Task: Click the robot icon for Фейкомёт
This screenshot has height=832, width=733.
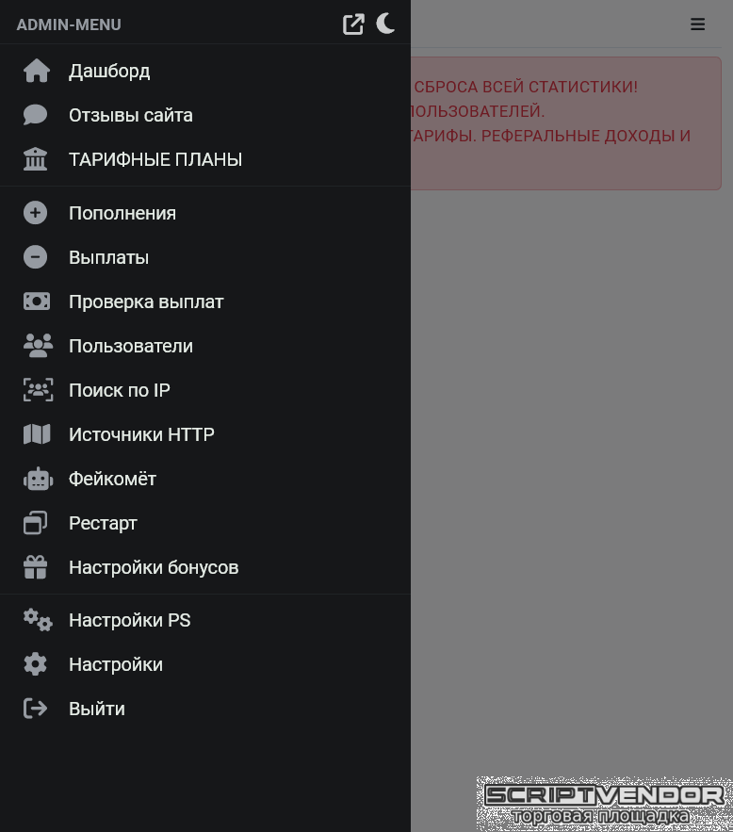Action: click(x=38, y=479)
